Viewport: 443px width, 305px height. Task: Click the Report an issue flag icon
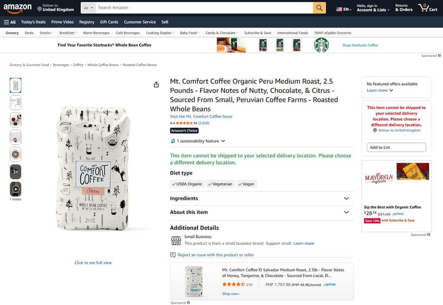[173, 255]
